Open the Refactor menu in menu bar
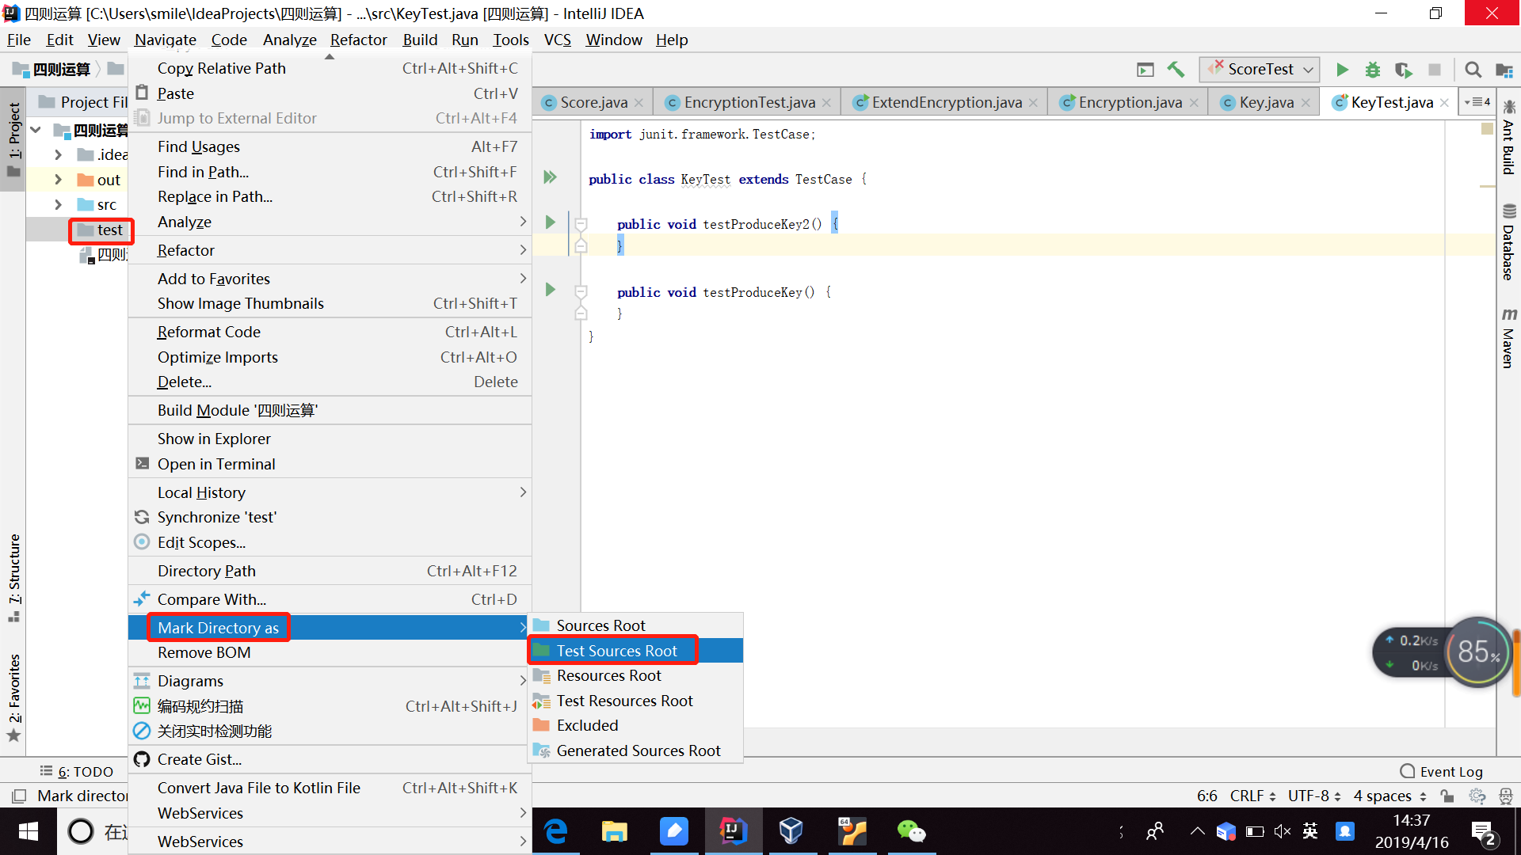 click(x=358, y=40)
